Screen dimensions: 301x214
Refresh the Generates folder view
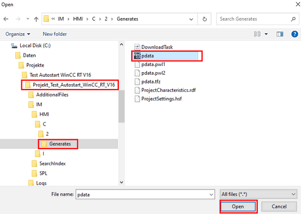(205, 19)
